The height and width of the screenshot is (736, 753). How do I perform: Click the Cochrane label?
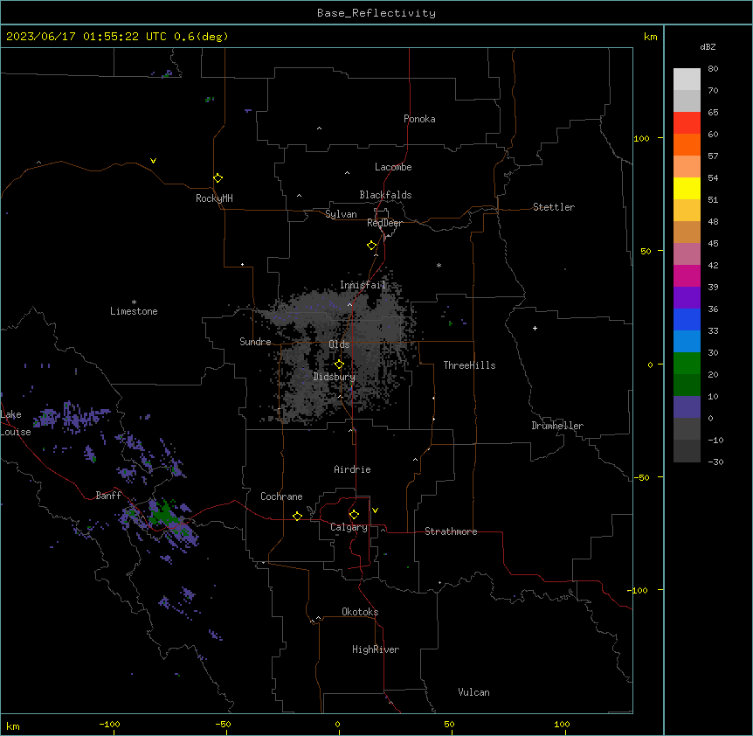281,496
